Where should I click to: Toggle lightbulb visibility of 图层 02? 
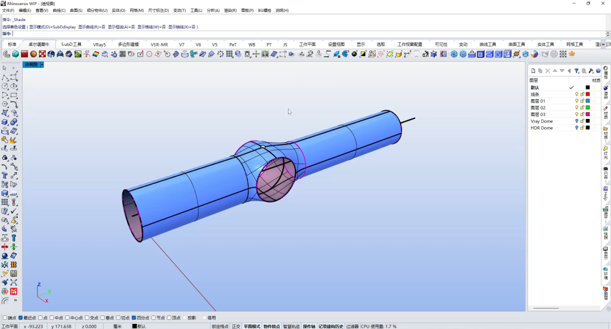[x=576, y=108]
